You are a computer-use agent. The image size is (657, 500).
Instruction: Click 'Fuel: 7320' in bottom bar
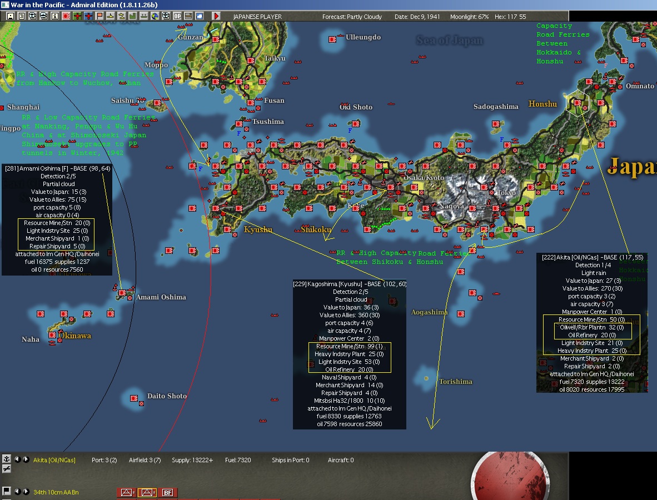point(238,460)
